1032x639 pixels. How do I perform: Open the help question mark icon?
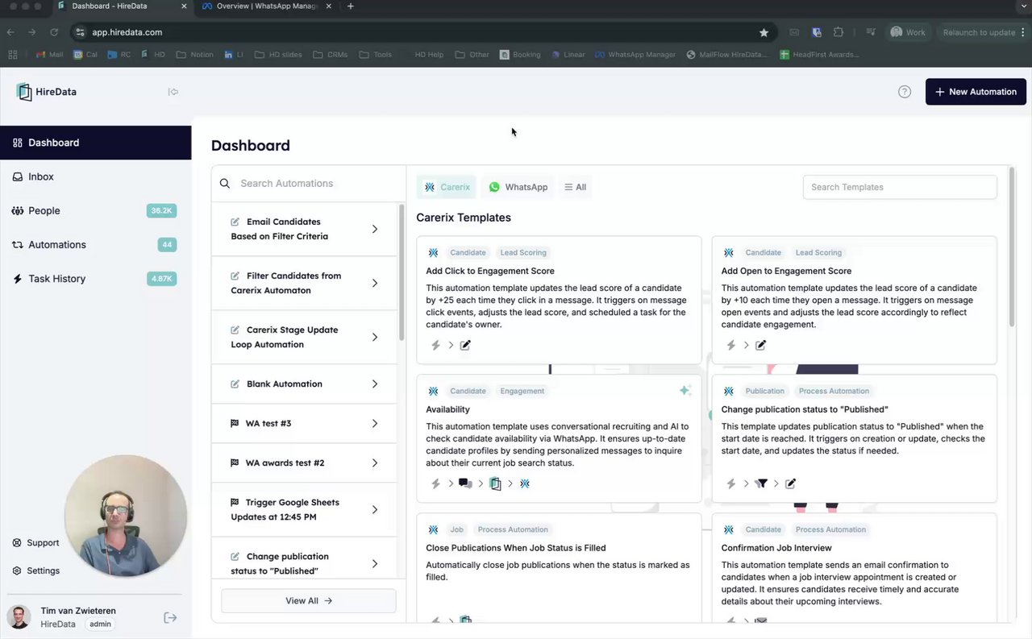pyautogui.click(x=905, y=92)
